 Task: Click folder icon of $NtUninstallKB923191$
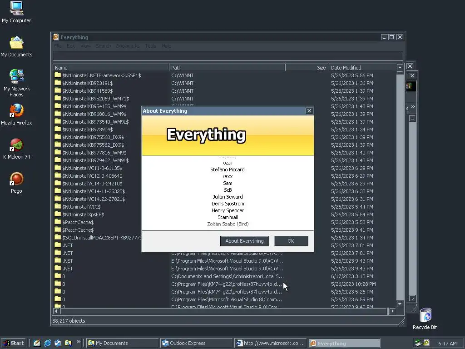tap(58, 83)
